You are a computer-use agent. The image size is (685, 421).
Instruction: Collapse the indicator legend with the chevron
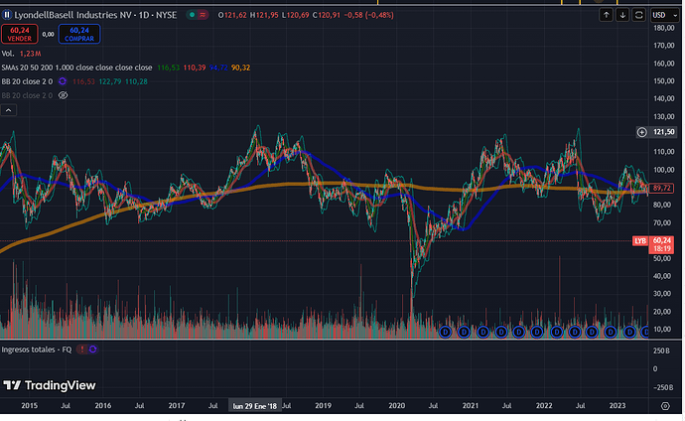[8, 110]
